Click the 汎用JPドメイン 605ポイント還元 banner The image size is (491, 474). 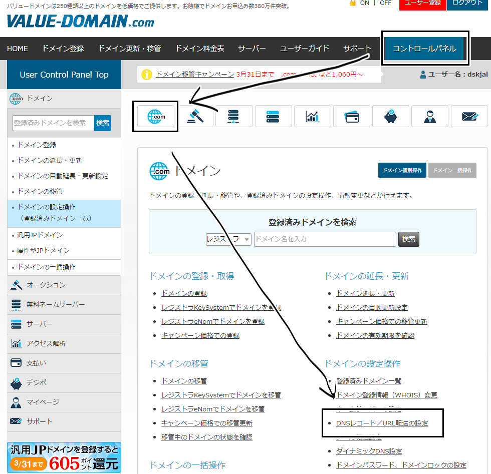pos(64,457)
